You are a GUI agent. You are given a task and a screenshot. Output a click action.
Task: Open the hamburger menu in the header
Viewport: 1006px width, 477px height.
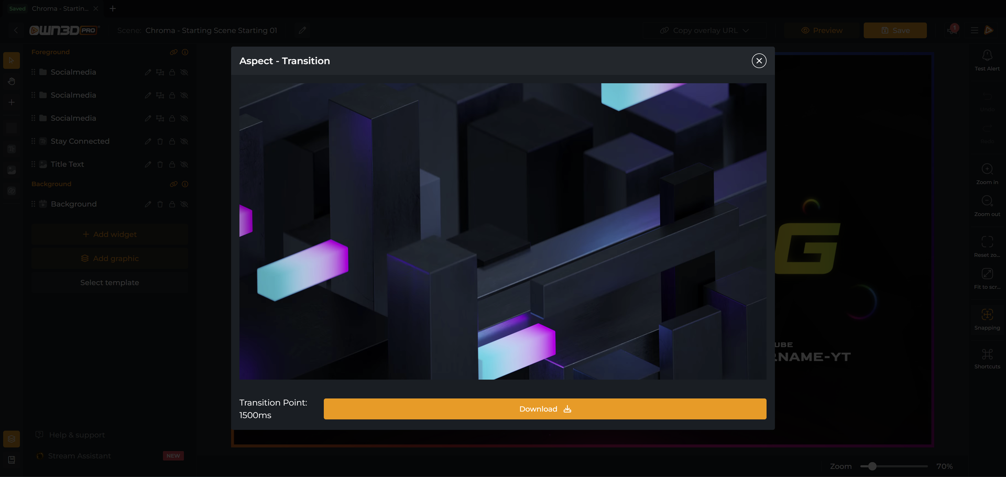[x=974, y=30]
